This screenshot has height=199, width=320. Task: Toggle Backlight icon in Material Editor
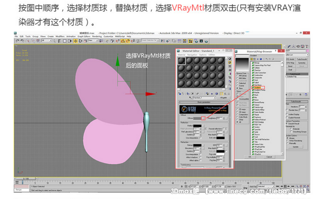click(x=230, y=63)
